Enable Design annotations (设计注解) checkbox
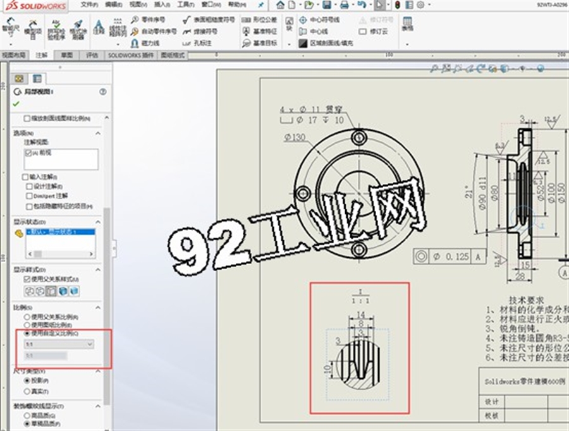This screenshot has height=431, width=569. 29,186
